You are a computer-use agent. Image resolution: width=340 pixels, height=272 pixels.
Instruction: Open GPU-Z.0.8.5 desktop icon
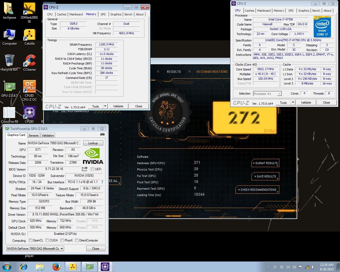click(10, 89)
